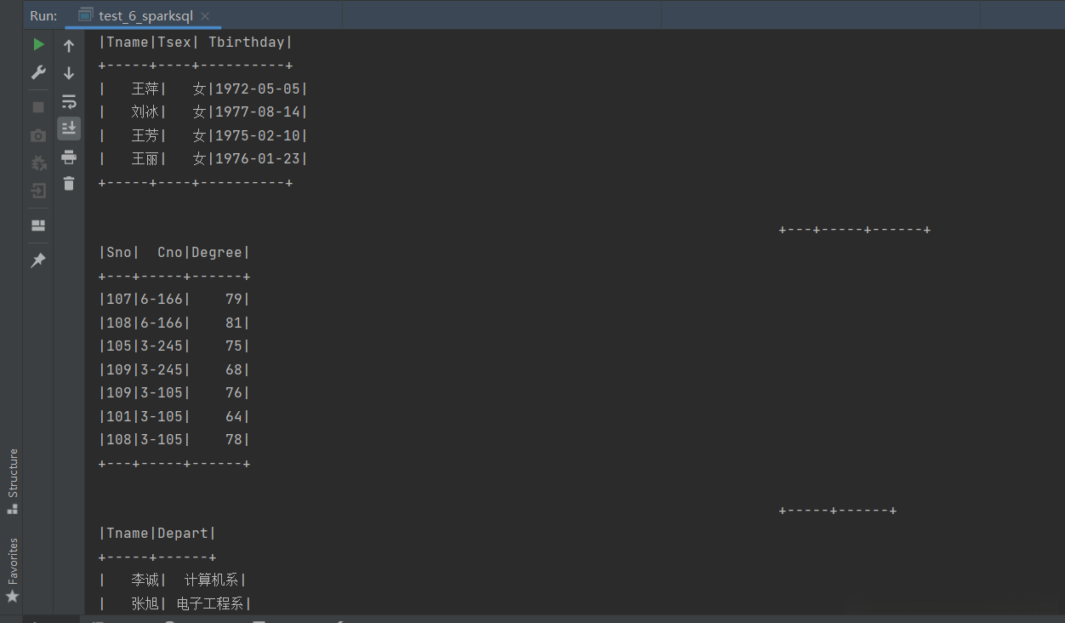The height and width of the screenshot is (623, 1065).
Task: Toggle Scroll to End of console
Action: pos(69,129)
